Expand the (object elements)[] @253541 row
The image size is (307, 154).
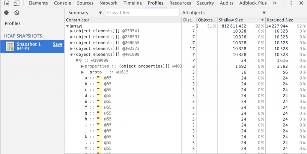point(71,31)
